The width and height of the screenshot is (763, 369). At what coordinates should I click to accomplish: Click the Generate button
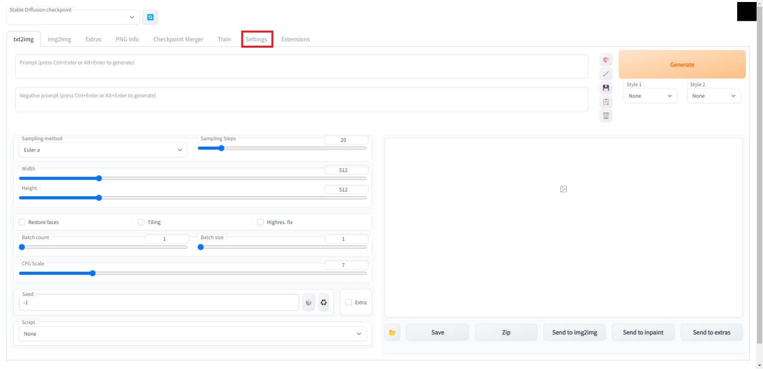[x=682, y=64]
